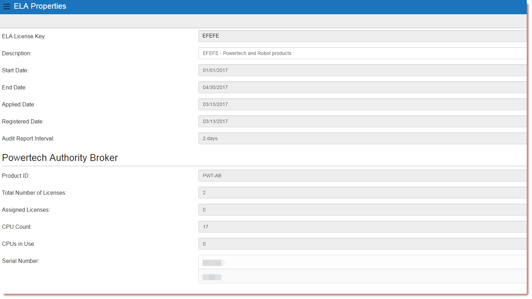Click the CPU Count field showing 17
Image resolution: width=532 pixels, height=299 pixels.
tap(363, 227)
